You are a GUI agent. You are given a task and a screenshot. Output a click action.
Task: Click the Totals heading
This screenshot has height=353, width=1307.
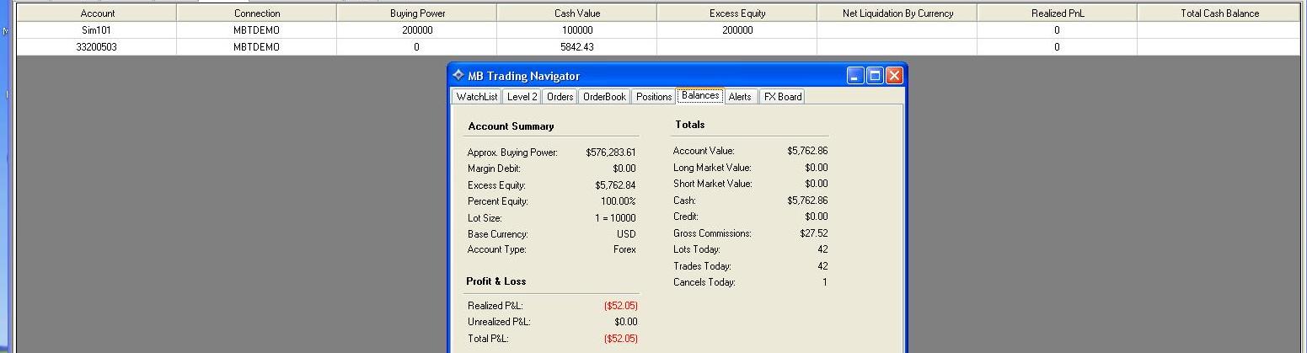coord(690,125)
